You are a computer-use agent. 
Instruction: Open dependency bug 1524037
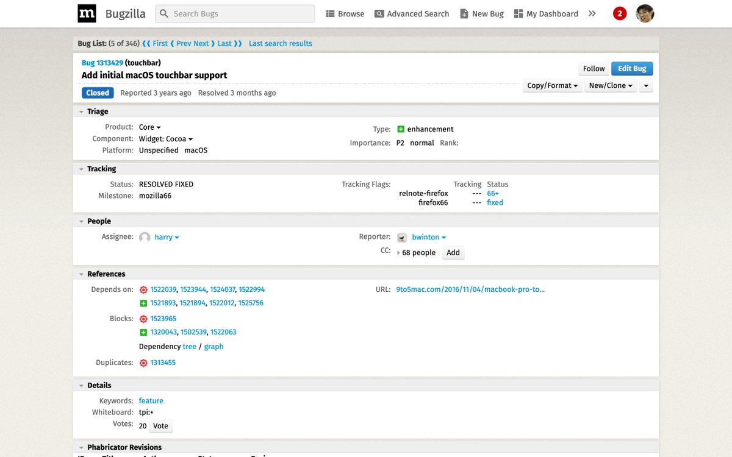pyautogui.click(x=223, y=289)
